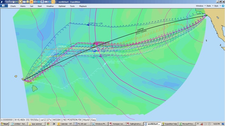Click the red X delete icon
Viewport: 225px width, 126px height.
tap(31, 2)
